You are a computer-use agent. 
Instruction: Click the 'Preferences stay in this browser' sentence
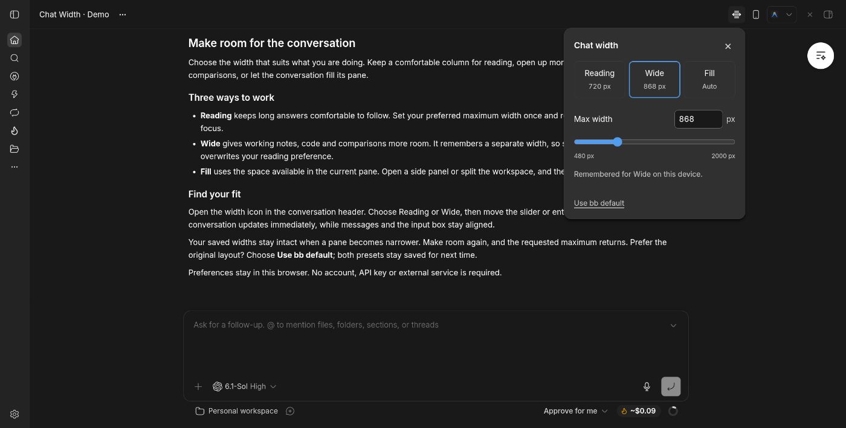(x=249, y=272)
